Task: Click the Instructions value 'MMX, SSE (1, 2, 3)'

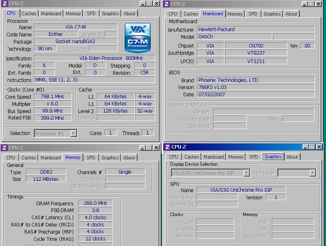Action: 94,80
